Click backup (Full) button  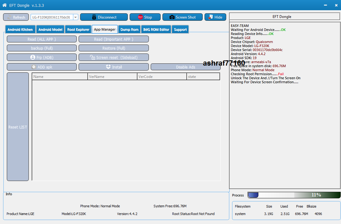(42, 48)
